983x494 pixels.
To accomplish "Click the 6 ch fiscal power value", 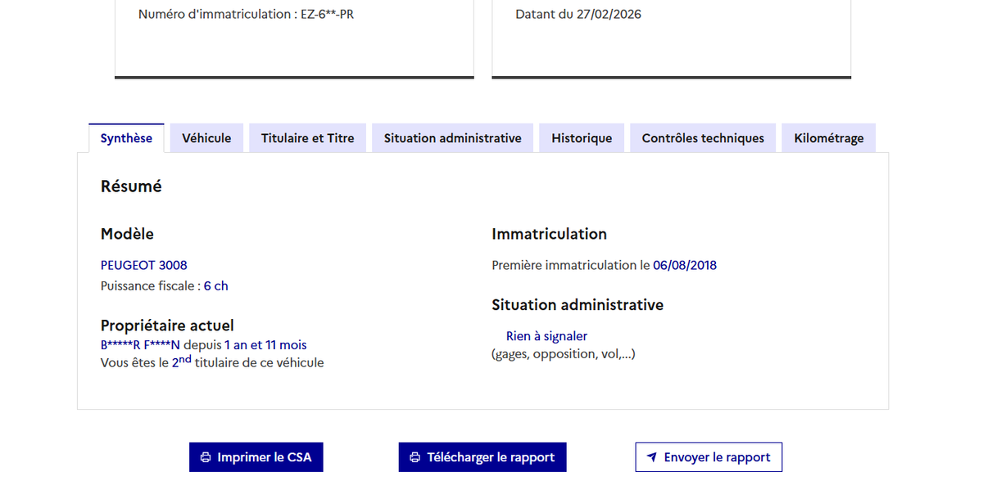I will [x=216, y=286].
